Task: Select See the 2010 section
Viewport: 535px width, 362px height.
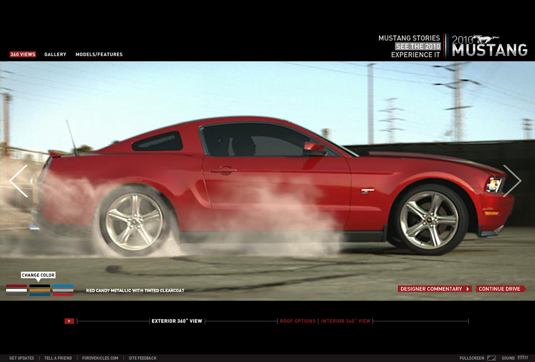Action: 418,46
